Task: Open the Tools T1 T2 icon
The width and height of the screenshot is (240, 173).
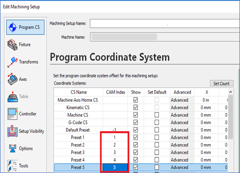Action: 12,166
